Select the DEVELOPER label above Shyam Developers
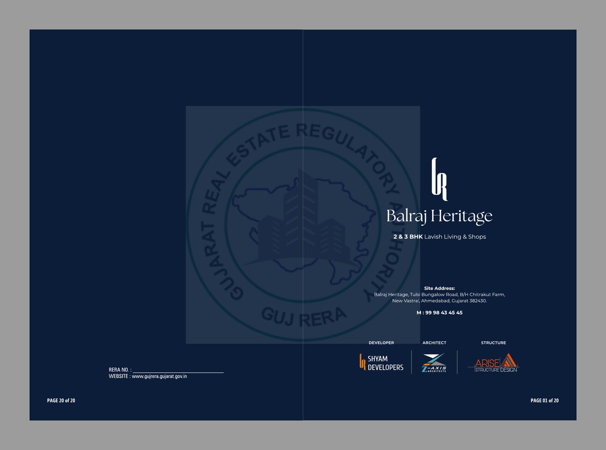The width and height of the screenshot is (606, 450). point(382,343)
